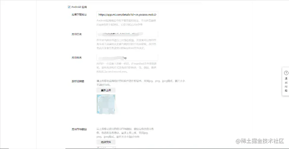Click the Android 应用 label text

79,7
